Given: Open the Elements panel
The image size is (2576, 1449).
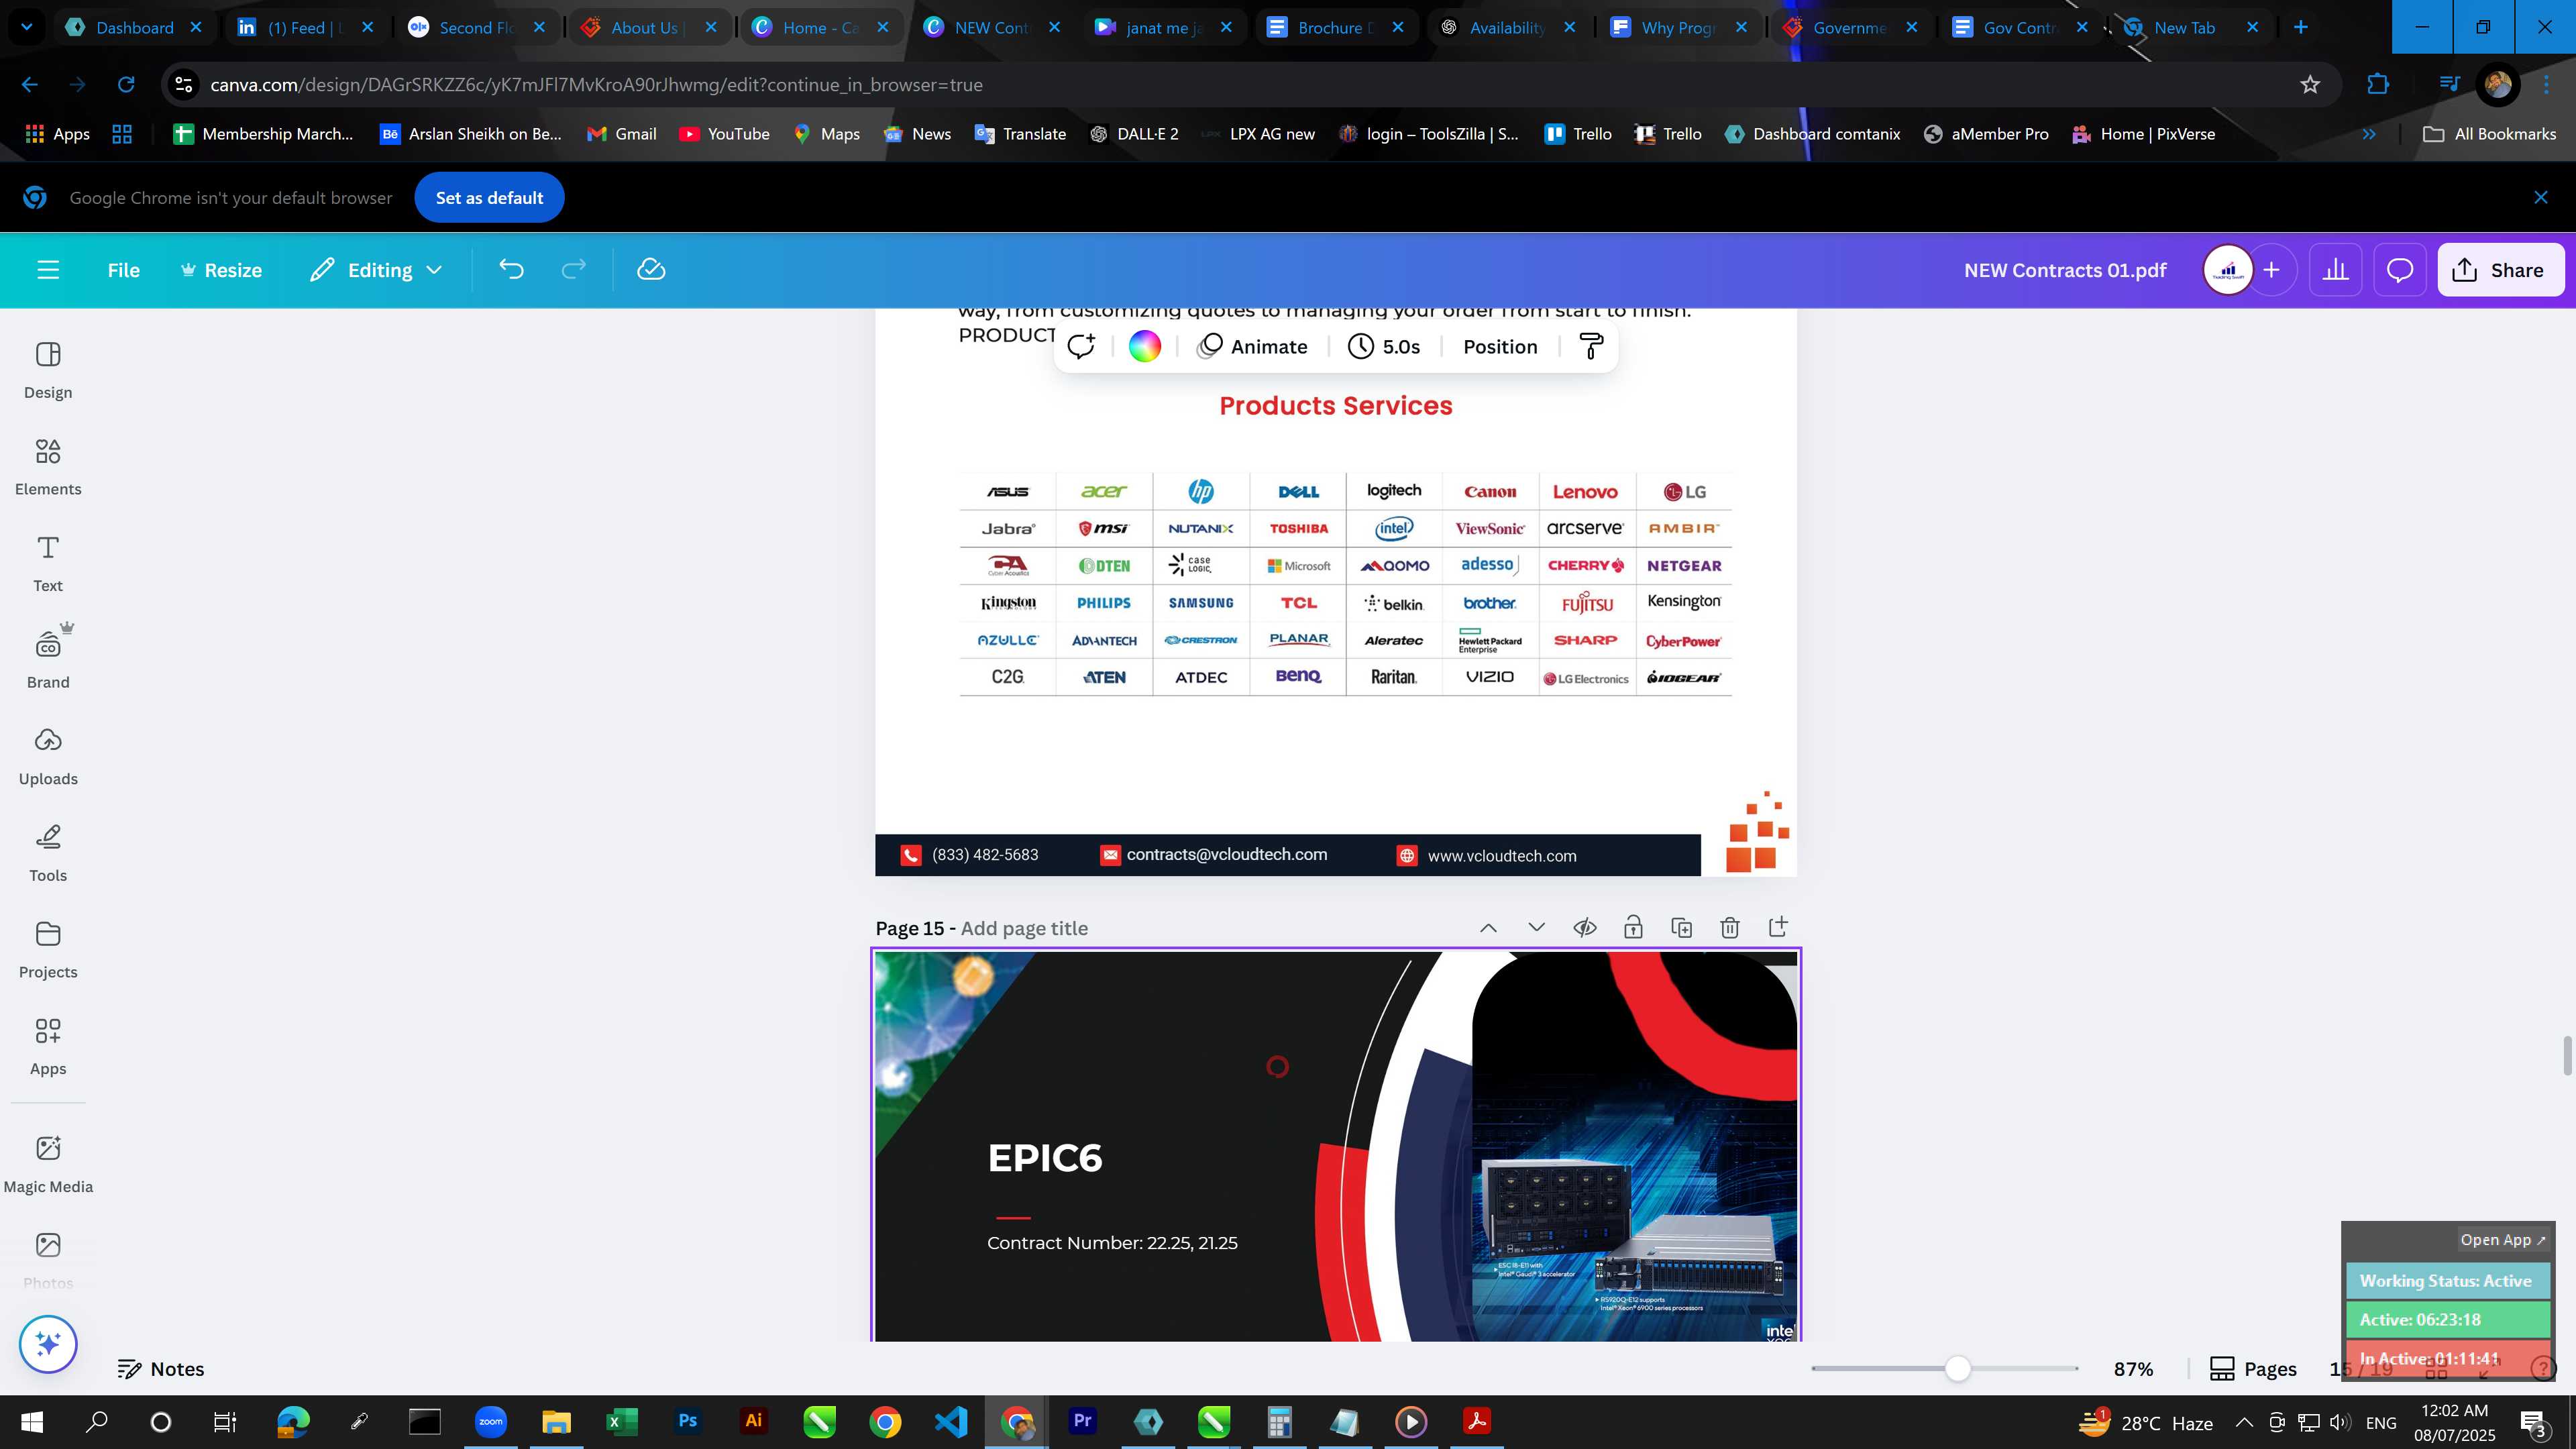Looking at the screenshot, I should pos(48,467).
